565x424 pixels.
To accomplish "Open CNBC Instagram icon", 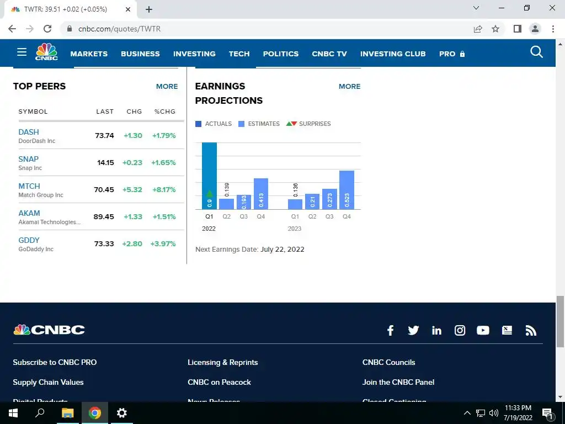I will (x=460, y=330).
